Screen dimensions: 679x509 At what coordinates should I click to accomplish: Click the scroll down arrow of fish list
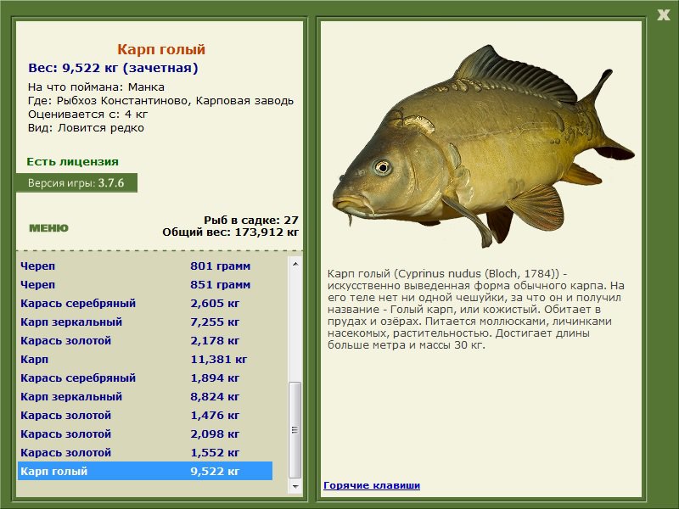295,486
